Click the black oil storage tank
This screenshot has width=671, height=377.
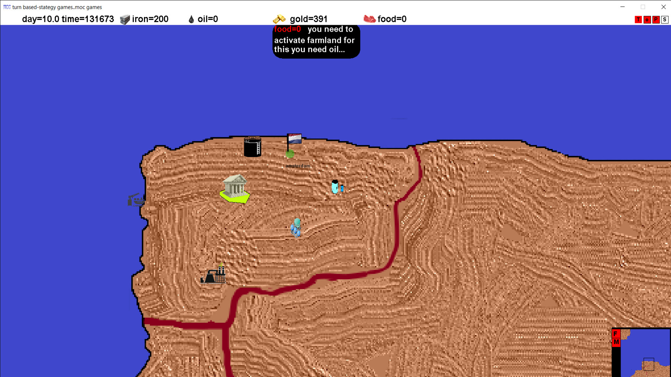pyautogui.click(x=252, y=147)
